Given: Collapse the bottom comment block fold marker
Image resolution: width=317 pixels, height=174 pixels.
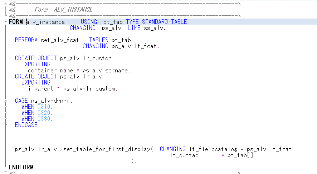Looking at the screenshot, I should (5, 173).
